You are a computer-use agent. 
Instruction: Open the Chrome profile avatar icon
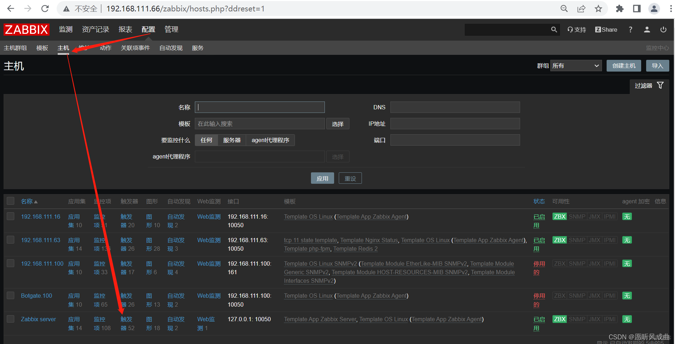(654, 9)
